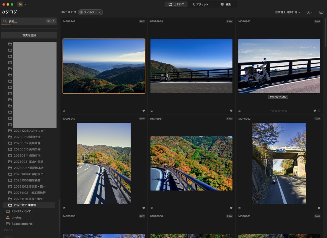Click the warning icon beside photos folder
The image size is (327, 238).
pyautogui.click(x=8, y=218)
